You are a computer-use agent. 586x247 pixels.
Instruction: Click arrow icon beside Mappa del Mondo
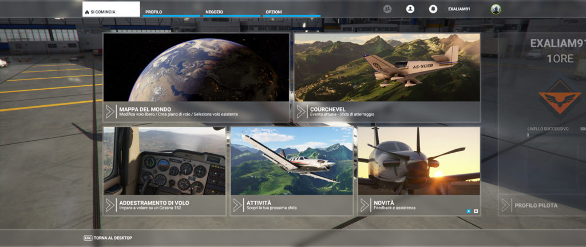110,112
